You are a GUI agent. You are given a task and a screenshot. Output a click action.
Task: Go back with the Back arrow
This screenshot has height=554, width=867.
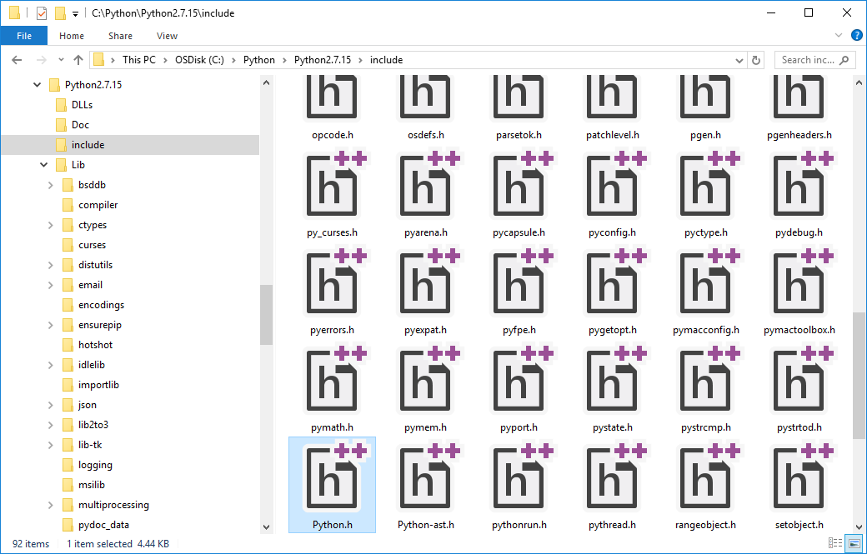(x=18, y=60)
